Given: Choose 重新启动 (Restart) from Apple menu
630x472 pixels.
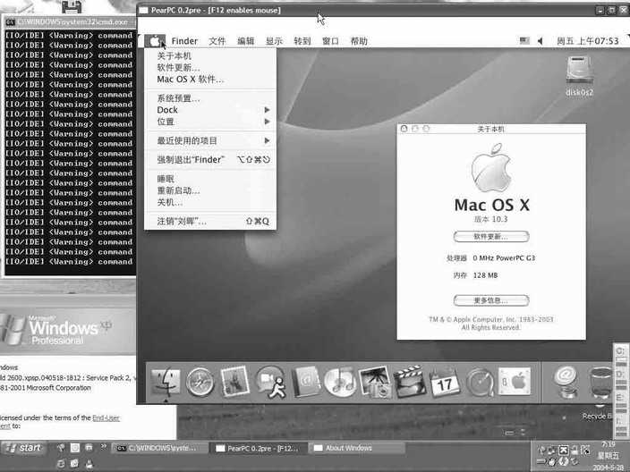Looking at the screenshot, I should (x=179, y=190).
